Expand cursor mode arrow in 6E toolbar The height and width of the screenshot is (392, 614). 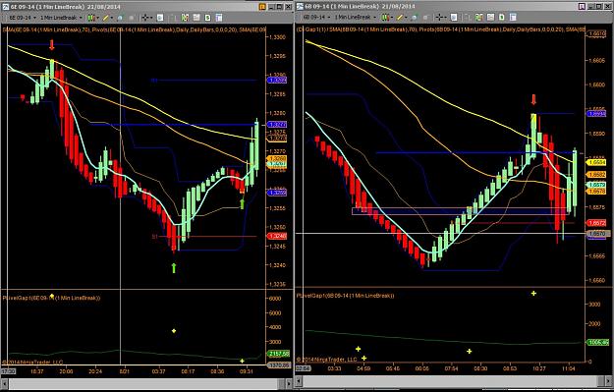click(151, 18)
